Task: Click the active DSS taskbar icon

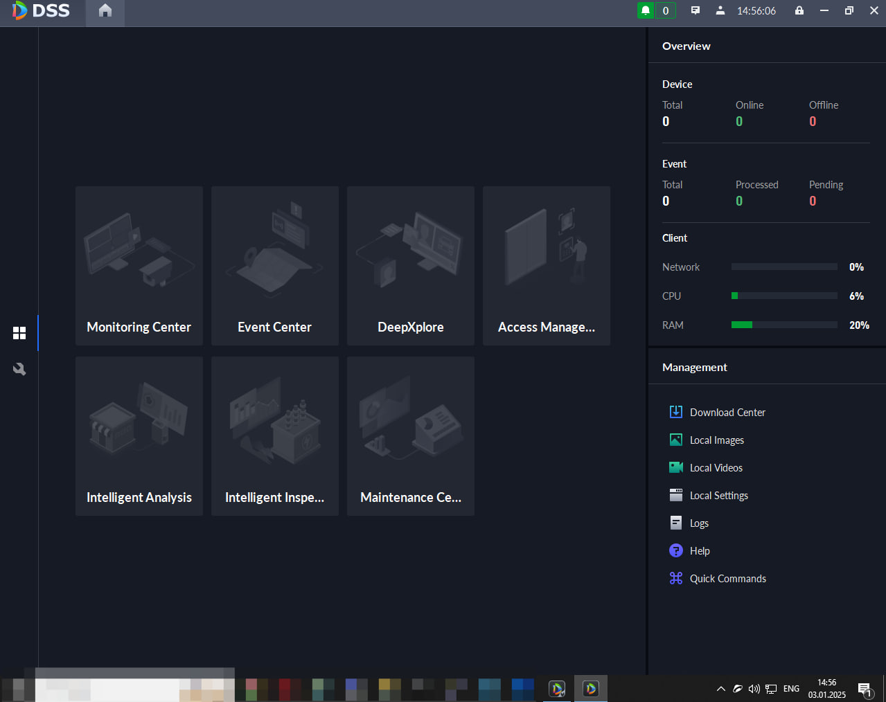Action: (591, 689)
